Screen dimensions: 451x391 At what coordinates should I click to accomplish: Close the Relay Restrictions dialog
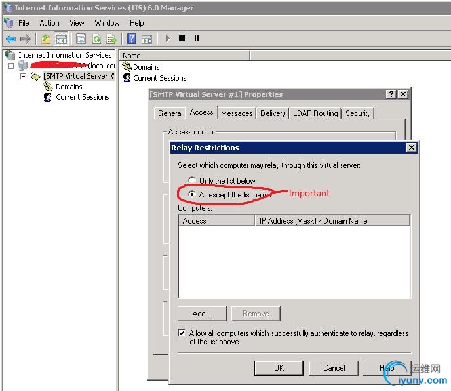point(411,148)
